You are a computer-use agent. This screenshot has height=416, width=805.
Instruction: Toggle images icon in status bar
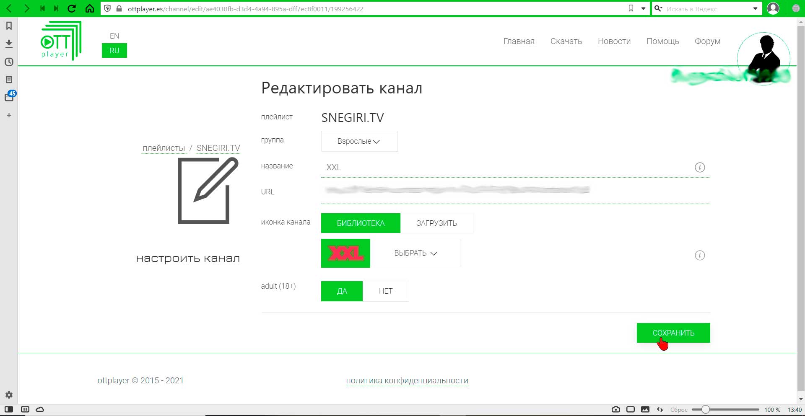(x=645, y=409)
